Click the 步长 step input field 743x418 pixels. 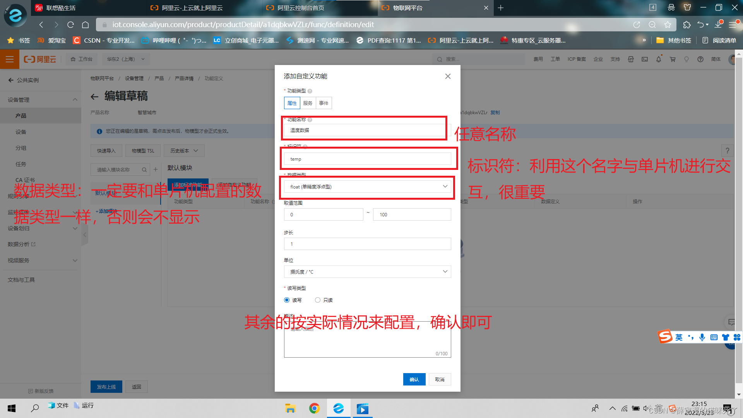pyautogui.click(x=367, y=244)
